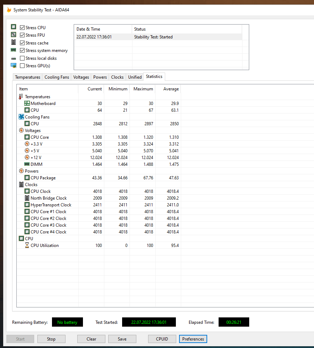Click the Stress CPU chip icon
The width and height of the screenshot is (314, 348).
pos(14,27)
